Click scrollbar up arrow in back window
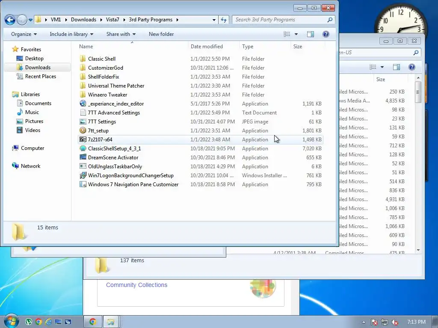 point(418,78)
